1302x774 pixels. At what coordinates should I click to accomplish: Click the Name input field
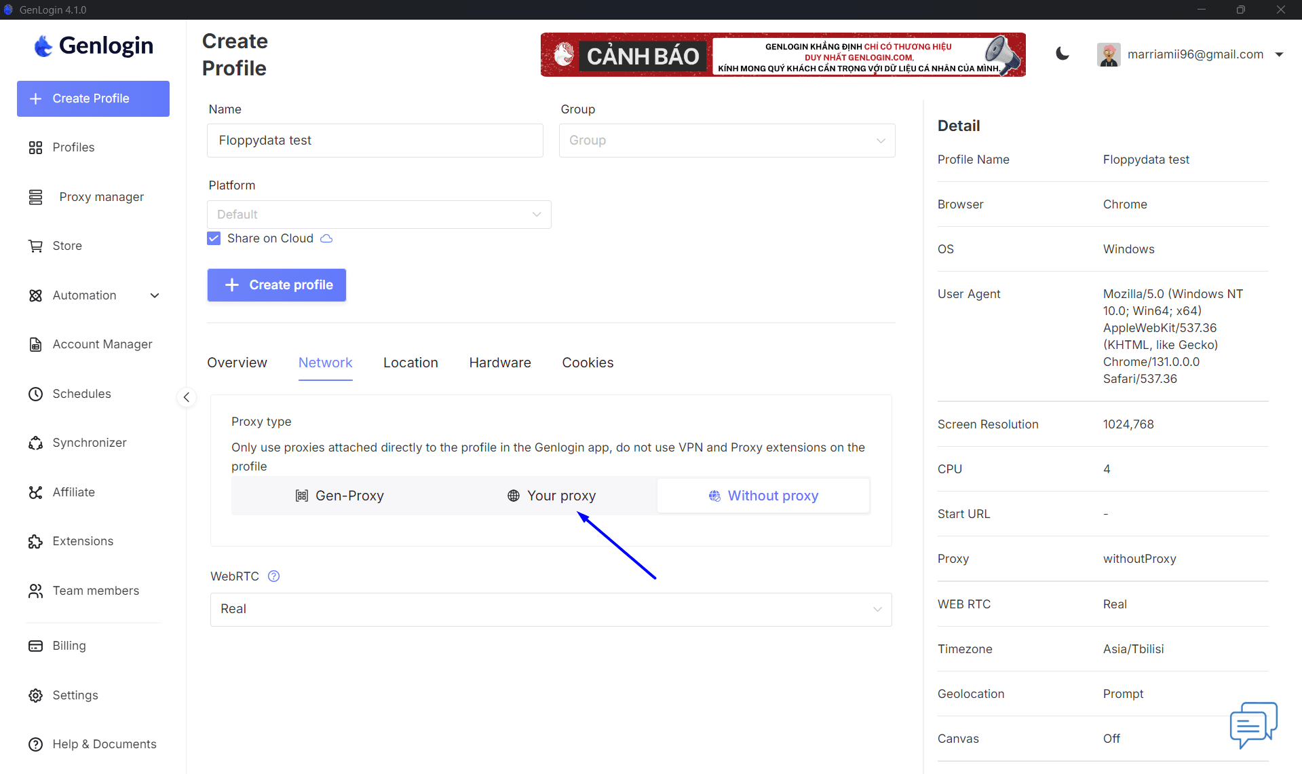click(375, 141)
